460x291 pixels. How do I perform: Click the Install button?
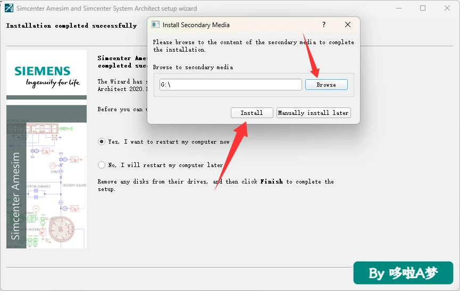click(x=252, y=113)
